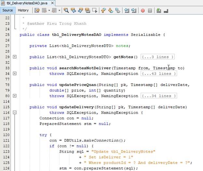Click the implements keyword on line 25
This screenshot has height=171, width=203.
(116, 35)
